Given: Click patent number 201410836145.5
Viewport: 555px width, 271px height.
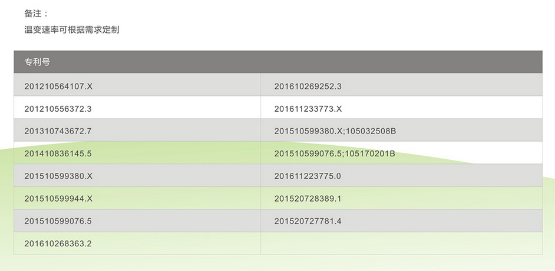Looking at the screenshot, I should tap(58, 153).
